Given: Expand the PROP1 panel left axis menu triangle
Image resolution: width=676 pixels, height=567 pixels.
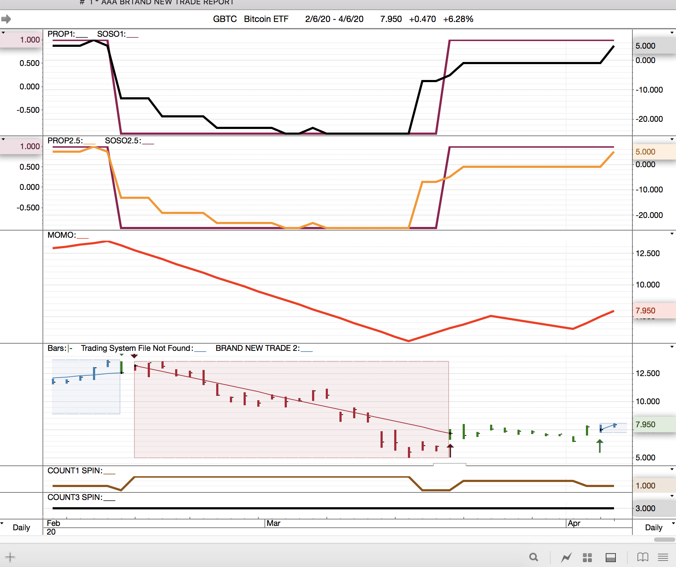Looking at the screenshot, I should pyautogui.click(x=3, y=33).
